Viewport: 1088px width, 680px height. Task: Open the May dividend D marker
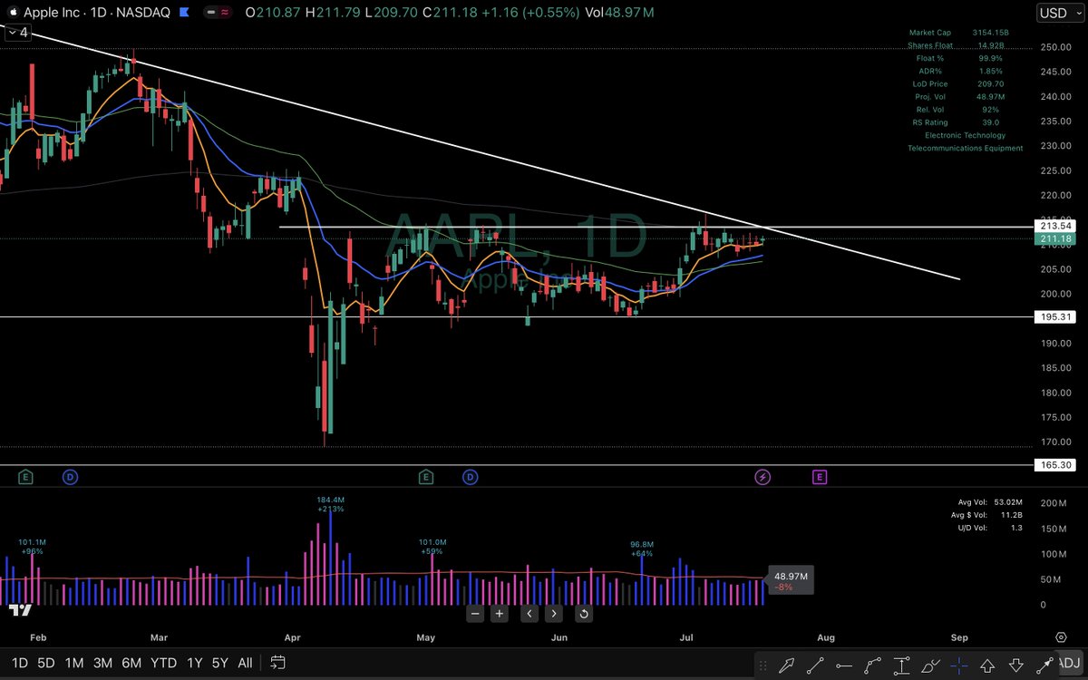click(470, 476)
